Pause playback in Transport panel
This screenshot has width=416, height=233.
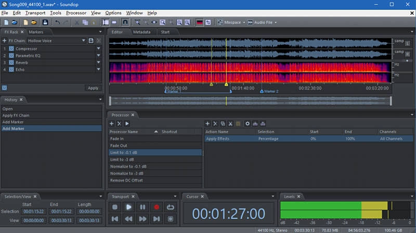pyautogui.click(x=142, y=208)
